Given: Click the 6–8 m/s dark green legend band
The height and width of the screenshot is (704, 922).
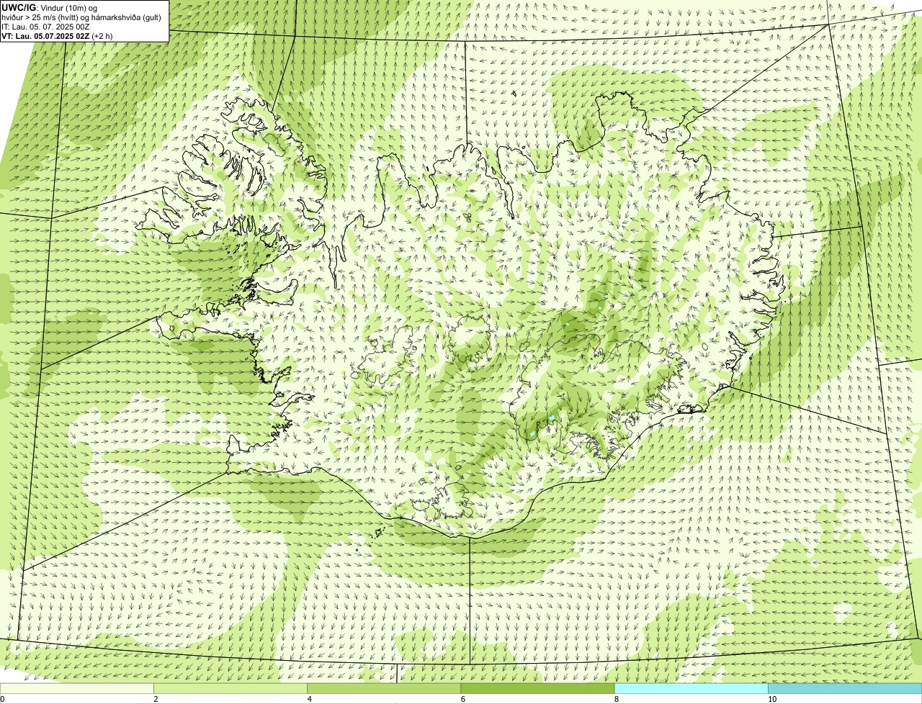Looking at the screenshot, I should (537, 689).
